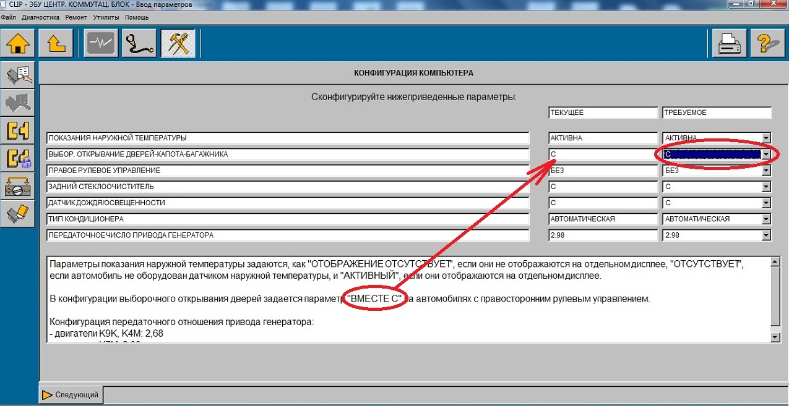Click the ТРЕБУЕМОЕ column header field

(x=717, y=113)
